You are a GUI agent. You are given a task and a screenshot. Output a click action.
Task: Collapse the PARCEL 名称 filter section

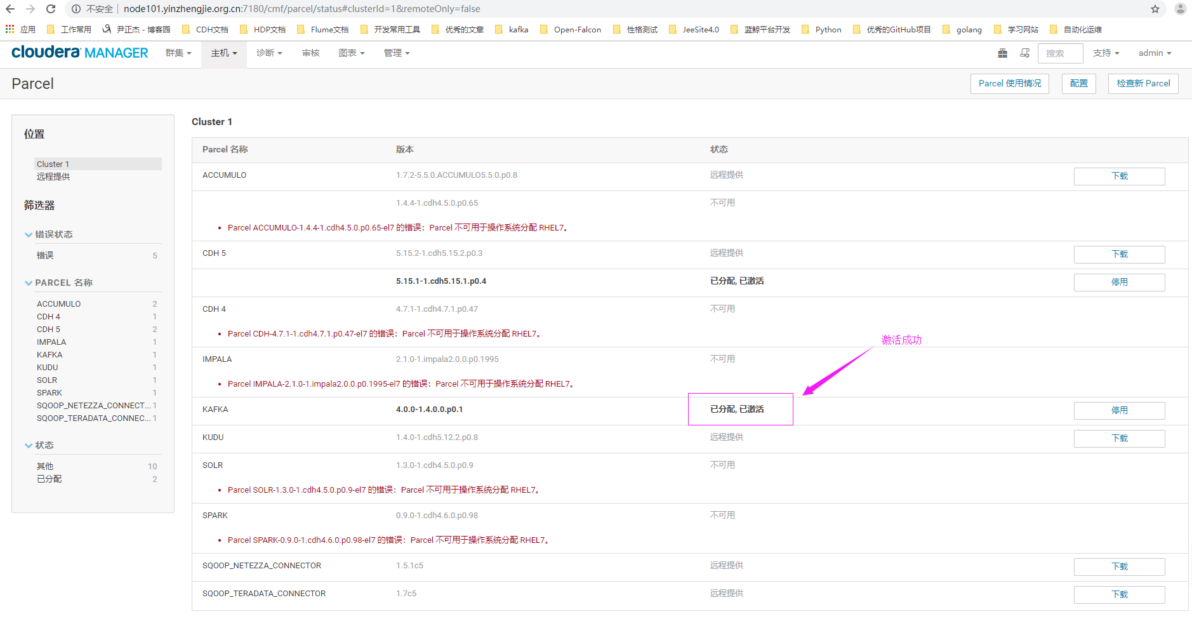click(x=29, y=283)
